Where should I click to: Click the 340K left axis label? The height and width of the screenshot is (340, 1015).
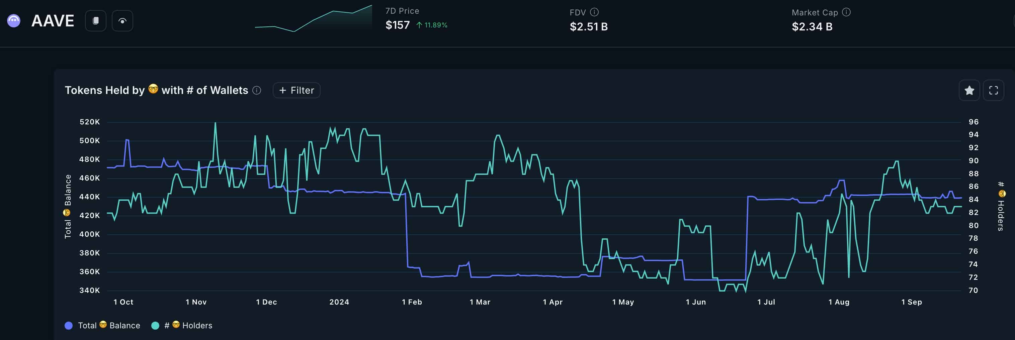[x=90, y=291]
